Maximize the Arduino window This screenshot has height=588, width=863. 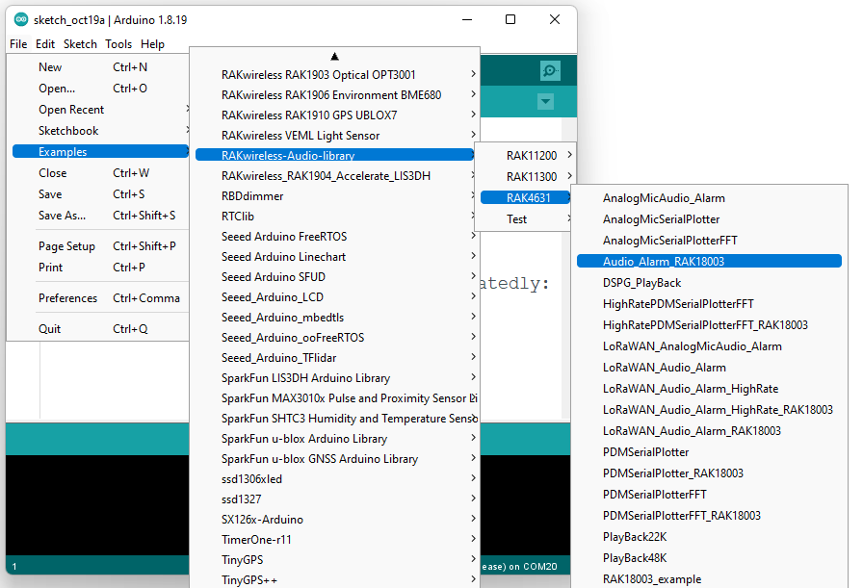point(510,19)
